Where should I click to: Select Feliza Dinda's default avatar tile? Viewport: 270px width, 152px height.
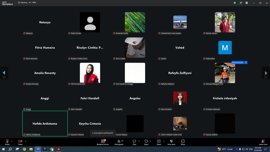pos(90,22)
